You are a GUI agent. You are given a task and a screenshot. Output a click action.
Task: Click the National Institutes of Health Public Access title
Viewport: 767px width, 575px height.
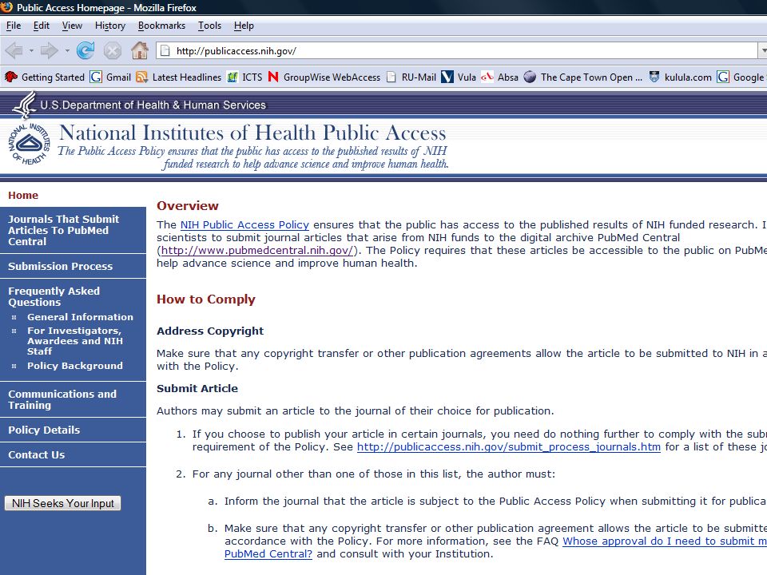pyautogui.click(x=252, y=133)
